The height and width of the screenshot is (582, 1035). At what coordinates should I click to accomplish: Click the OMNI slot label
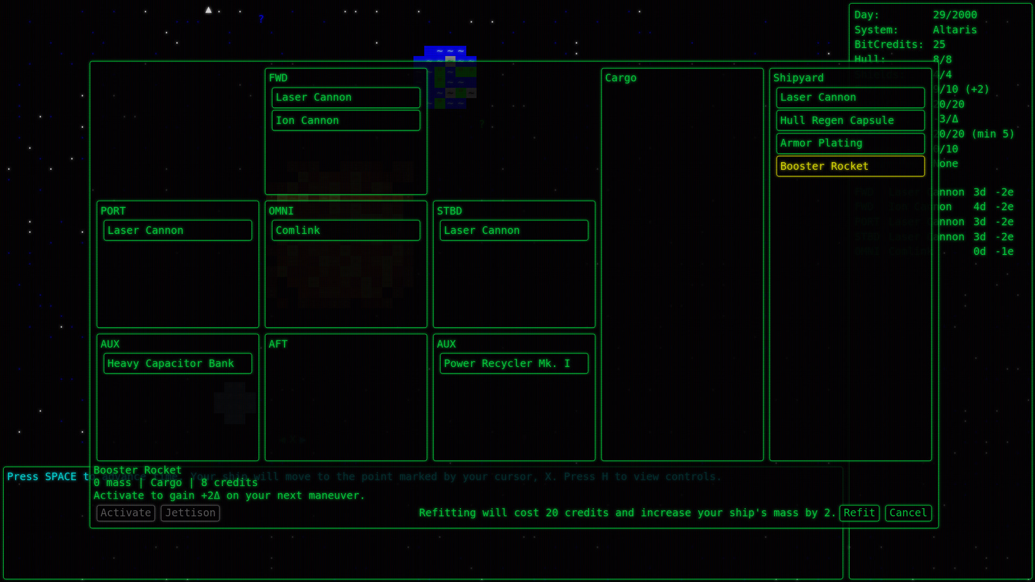pos(281,211)
